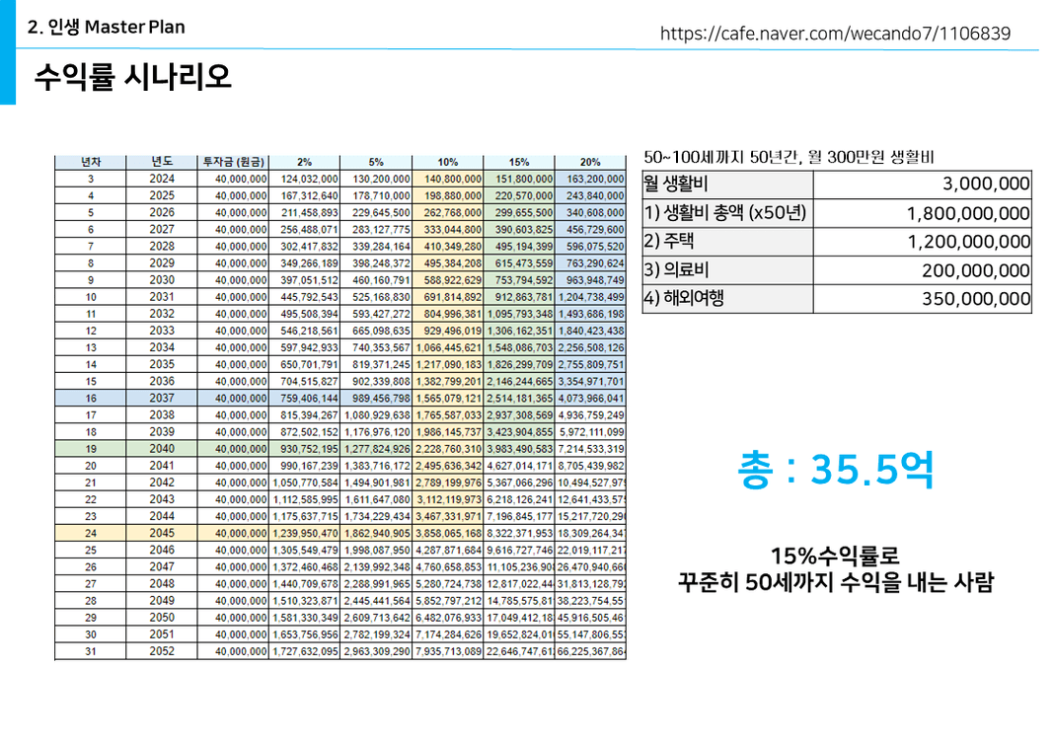
Task: Open the cafe.naver.com/wecando7 URL
Action: click(835, 34)
